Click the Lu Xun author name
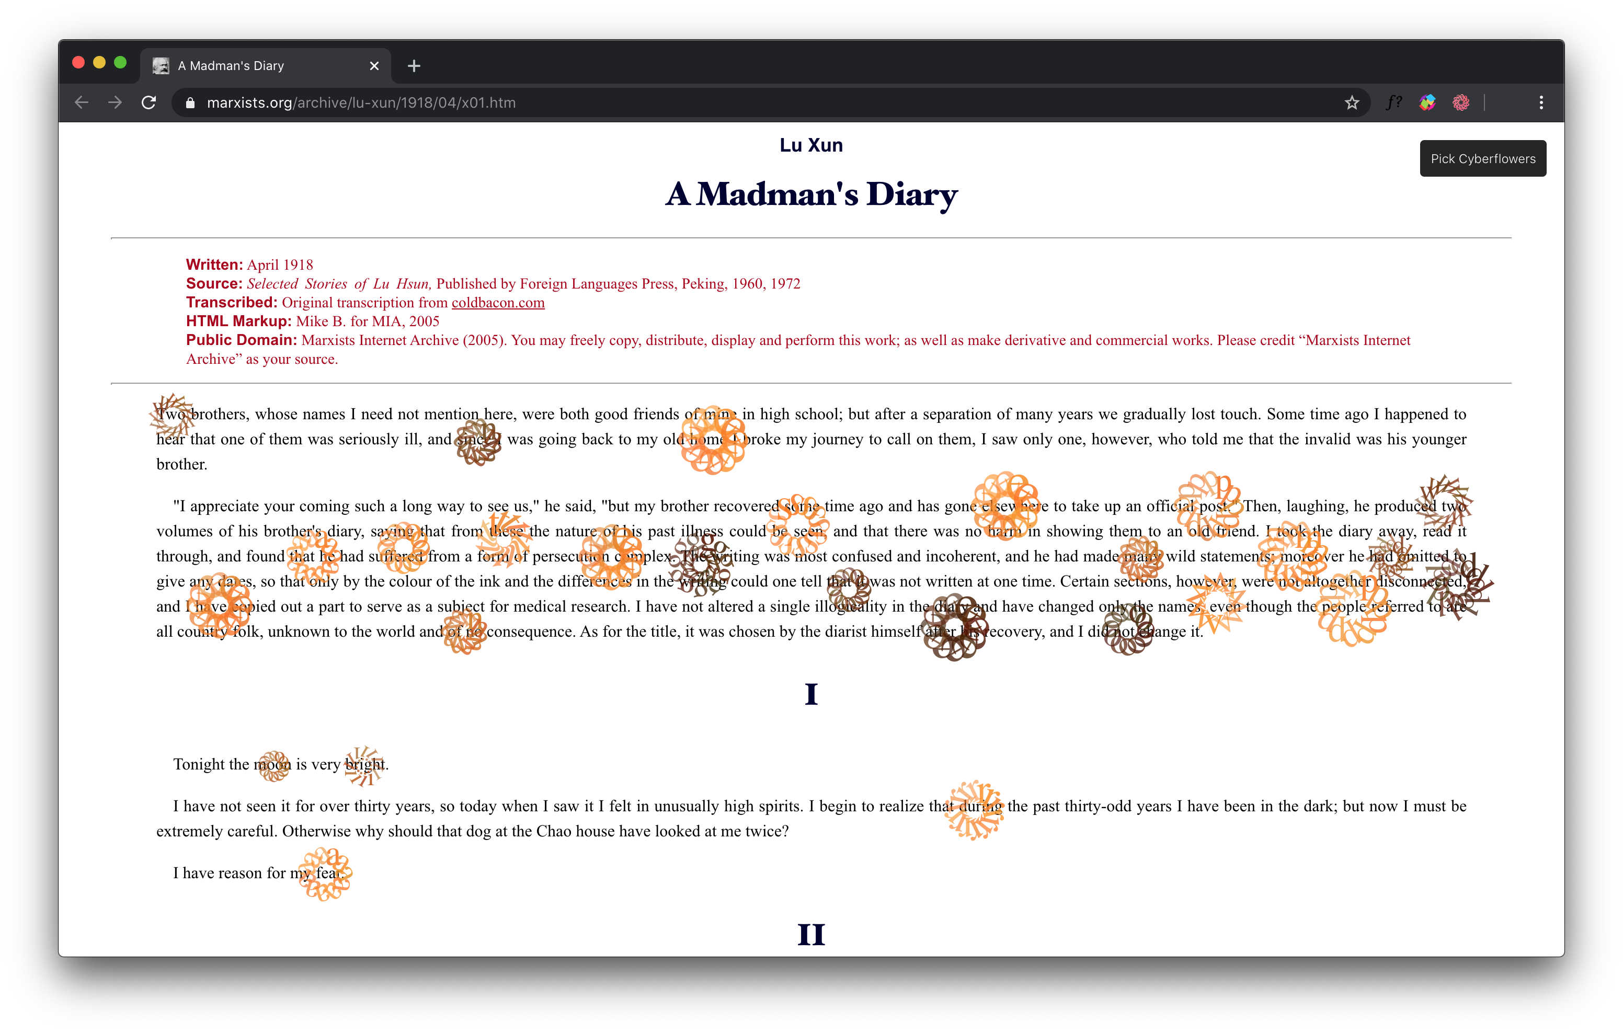1623x1034 pixels. (x=811, y=145)
